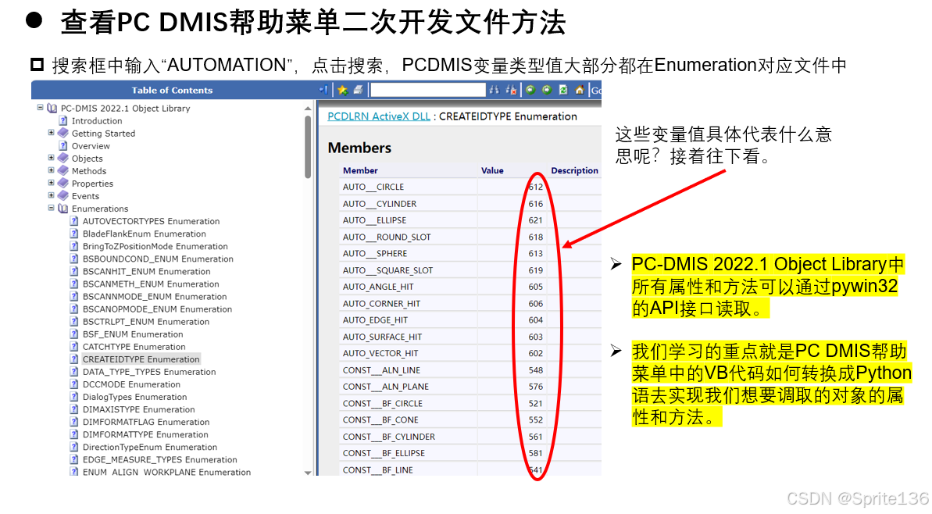Open the Introduction help topic
The height and width of the screenshot is (514, 932).
click(97, 120)
